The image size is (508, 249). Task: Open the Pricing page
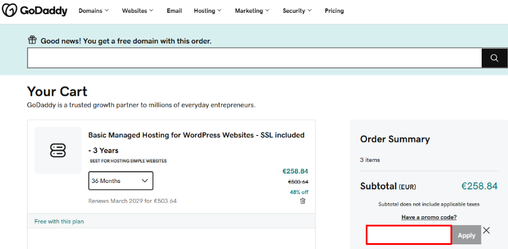pyautogui.click(x=334, y=11)
